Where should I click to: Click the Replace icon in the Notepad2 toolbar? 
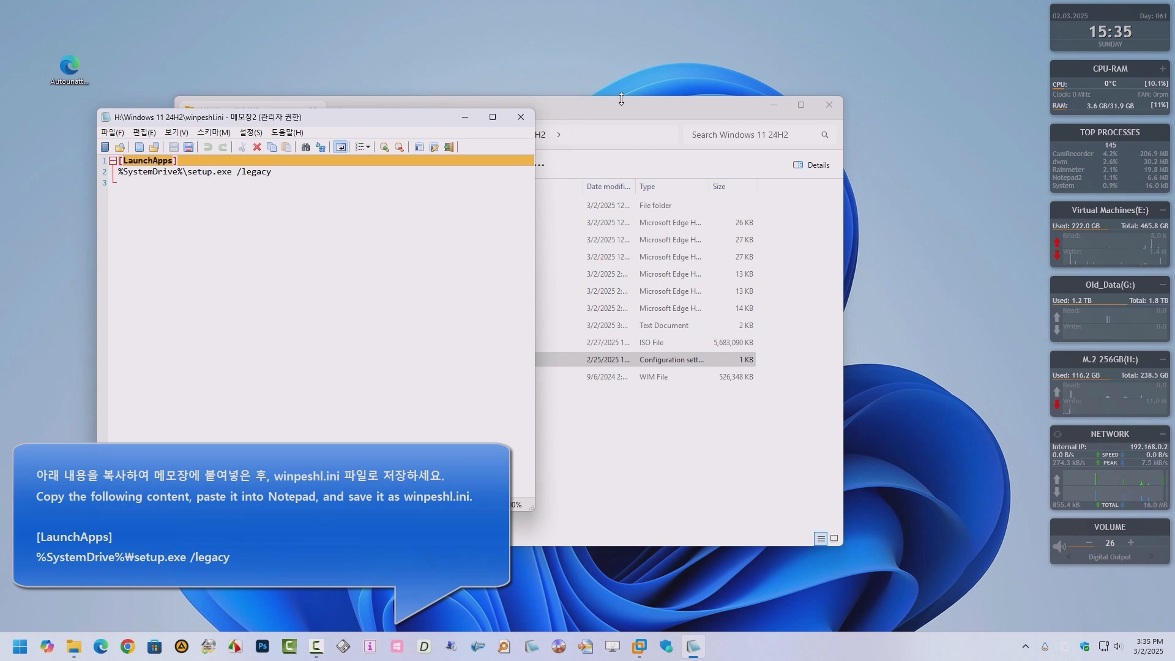321,147
